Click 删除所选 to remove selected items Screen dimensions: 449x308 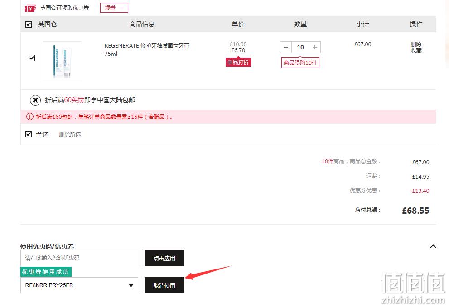[x=70, y=135]
